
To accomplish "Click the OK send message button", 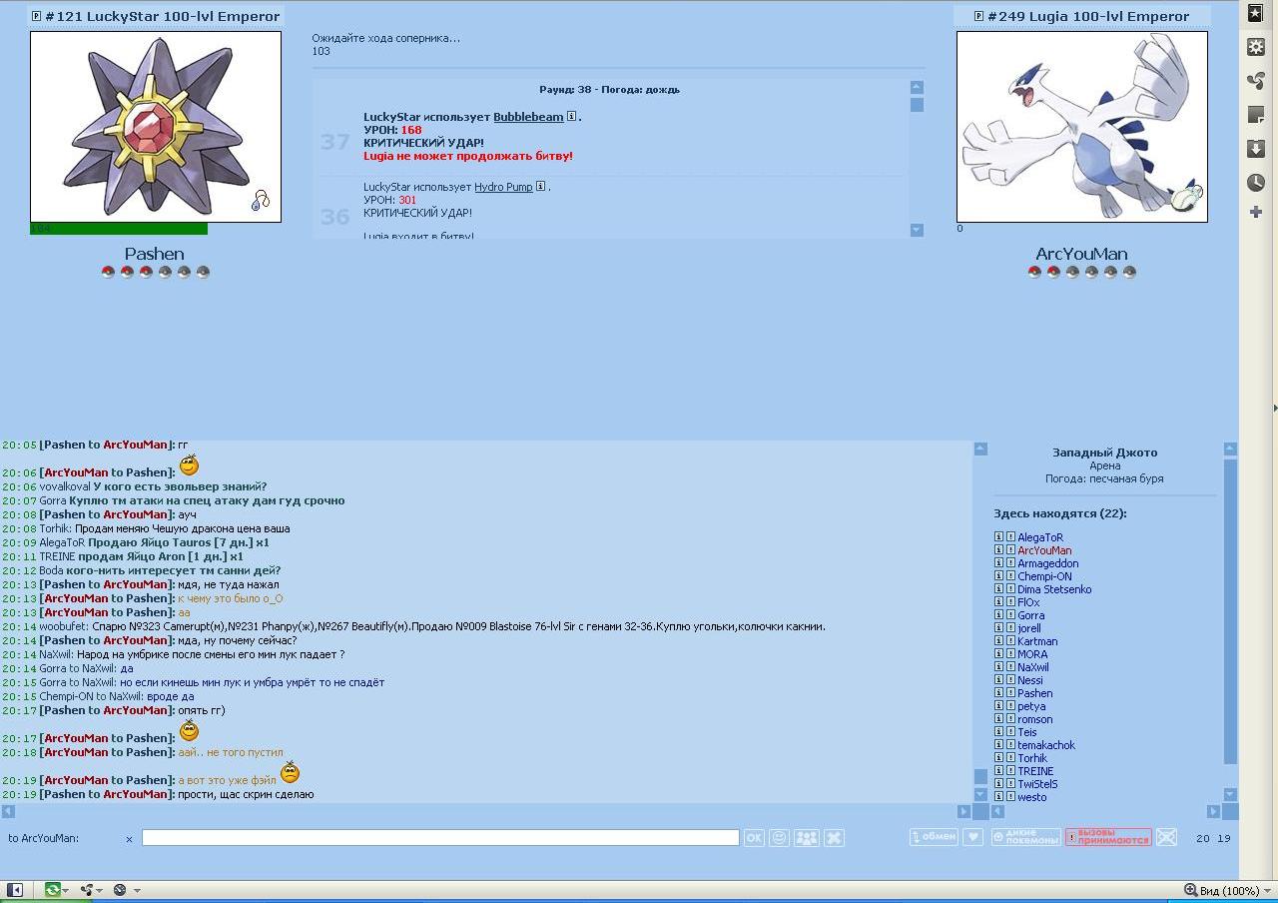I will coord(754,838).
